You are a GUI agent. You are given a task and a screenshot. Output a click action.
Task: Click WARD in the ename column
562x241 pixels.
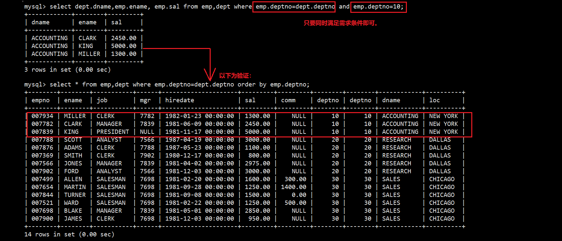click(71, 203)
